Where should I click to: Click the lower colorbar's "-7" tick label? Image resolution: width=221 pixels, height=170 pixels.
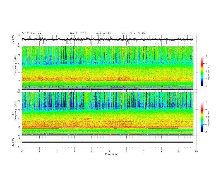(206, 132)
